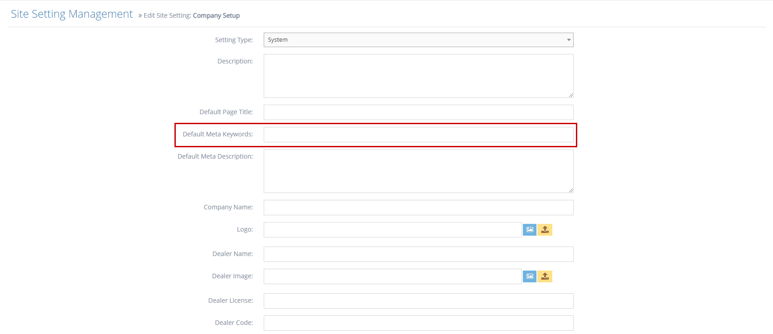Click the Company Setup breadcrumb text
The width and height of the screenshot is (773, 334).
coord(216,15)
